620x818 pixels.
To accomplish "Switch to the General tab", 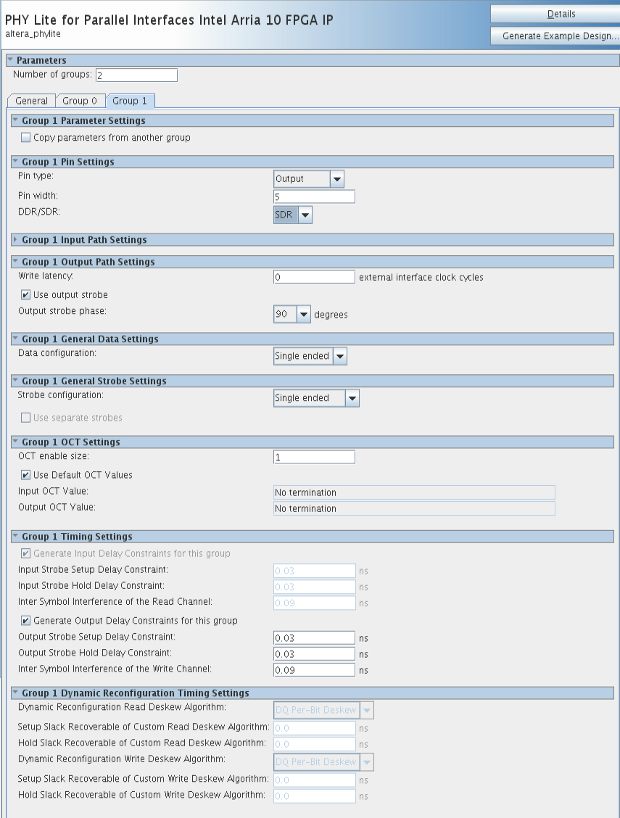I will (31, 101).
